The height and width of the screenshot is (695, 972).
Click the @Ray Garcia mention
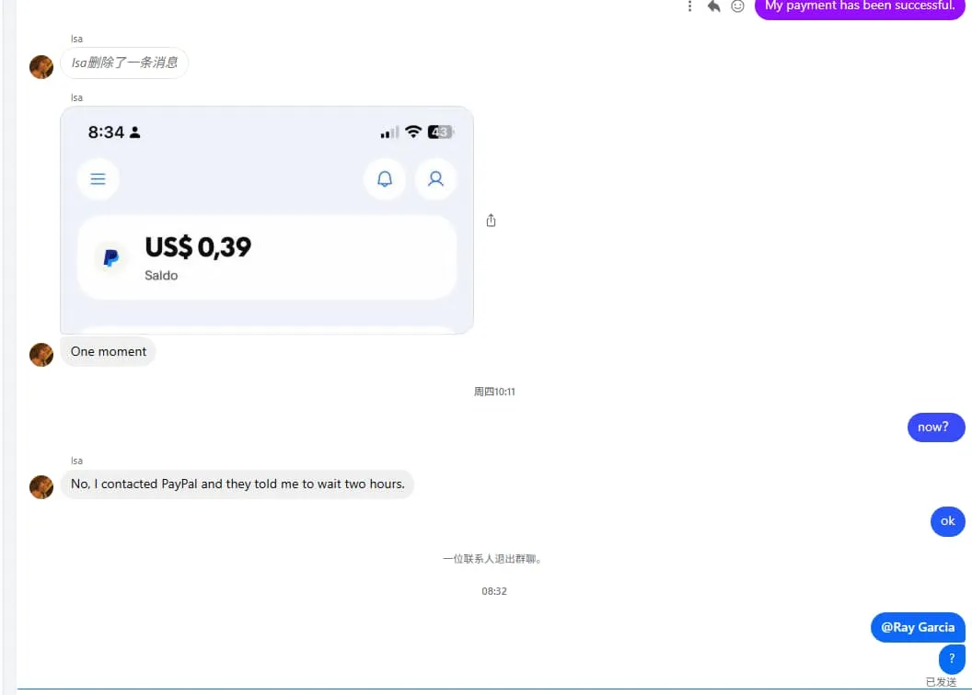coord(918,627)
